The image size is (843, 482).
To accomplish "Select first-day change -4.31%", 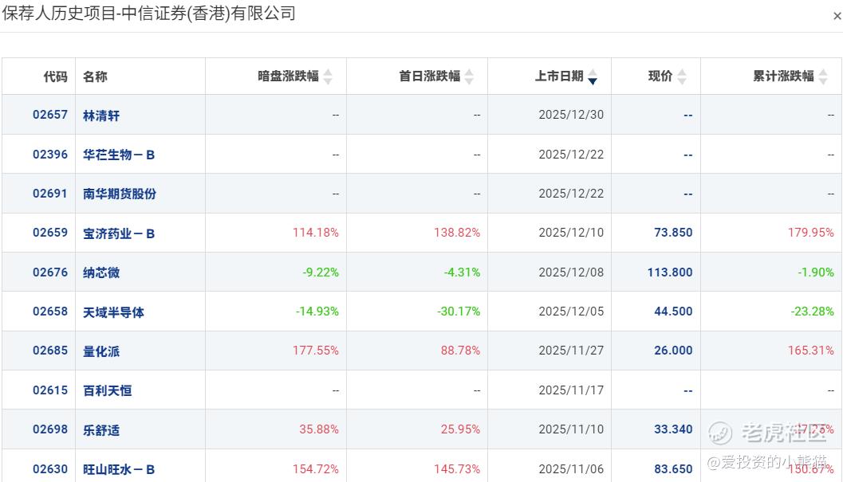I will pyautogui.click(x=462, y=272).
